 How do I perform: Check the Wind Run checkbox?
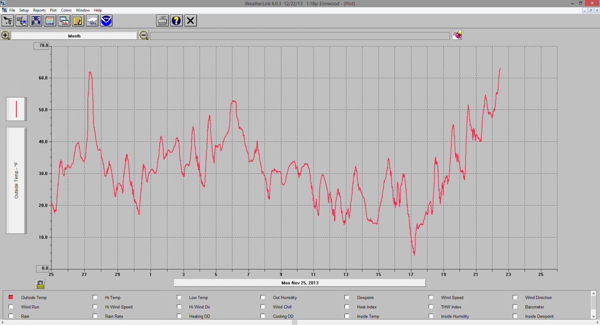click(x=11, y=307)
